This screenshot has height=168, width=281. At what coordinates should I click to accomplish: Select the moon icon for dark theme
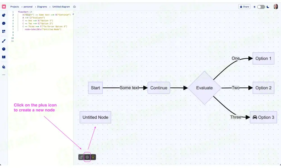click(268, 6)
